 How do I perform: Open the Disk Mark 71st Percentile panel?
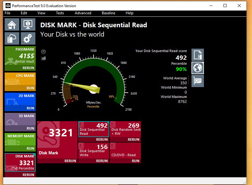coord(20,162)
